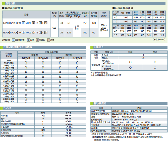Open page reference 5-164 for 主轴指定 LM

pyautogui.click(x=68, y=127)
